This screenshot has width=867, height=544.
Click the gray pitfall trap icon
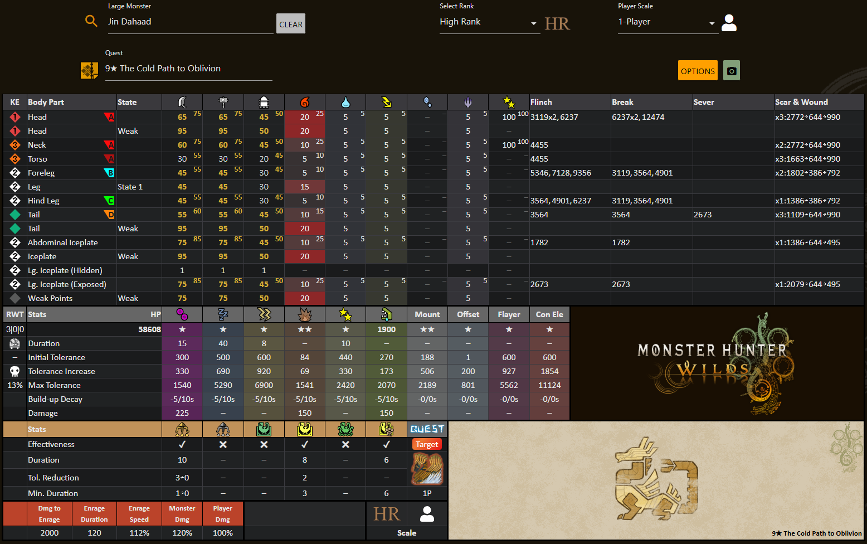223,429
